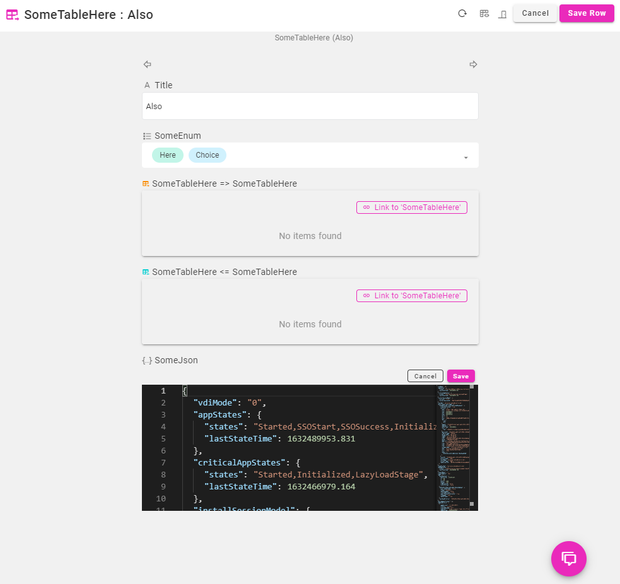Click the SomeEnum list icon

coord(147,136)
